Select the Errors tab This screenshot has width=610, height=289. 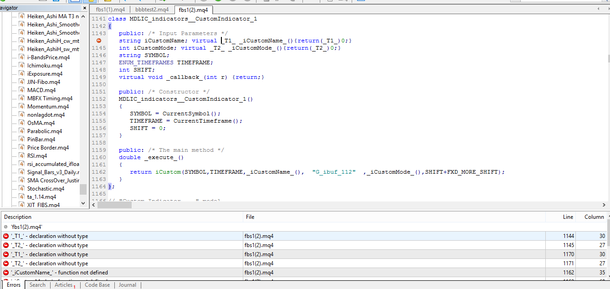[14, 285]
